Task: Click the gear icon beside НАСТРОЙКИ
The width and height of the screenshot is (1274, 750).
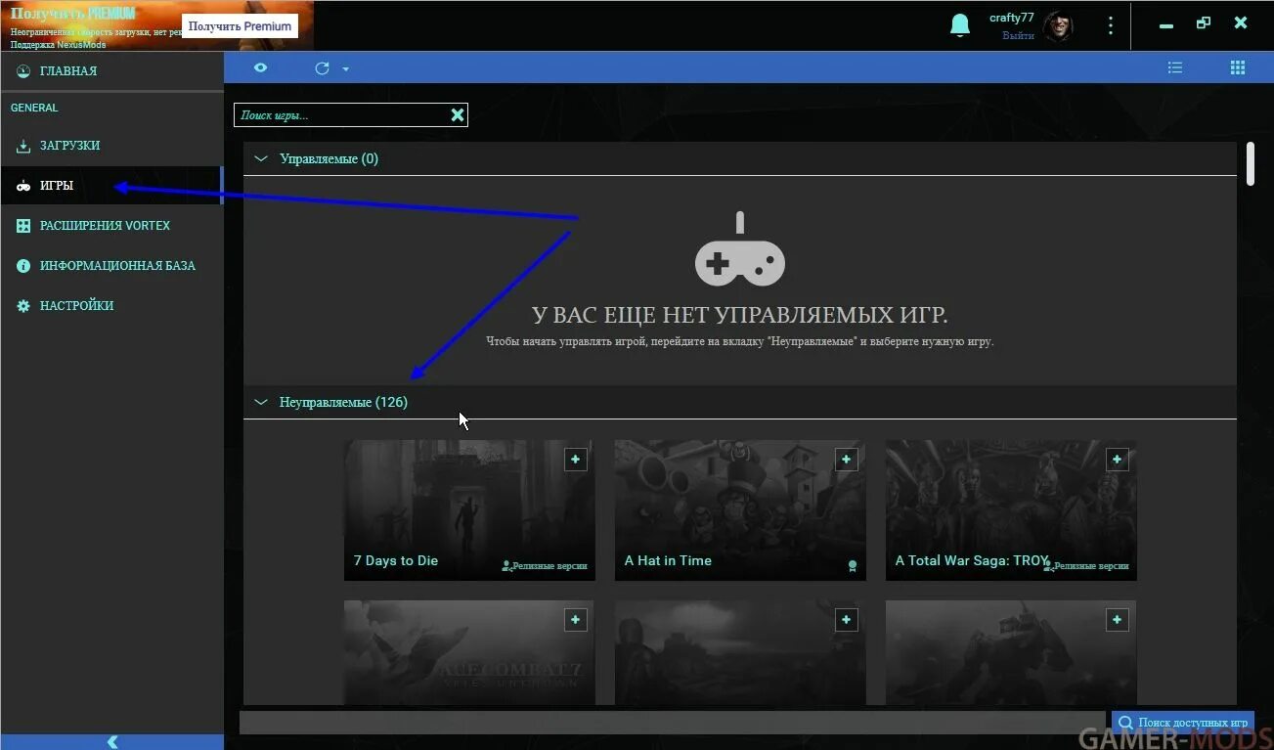Action: (x=23, y=306)
